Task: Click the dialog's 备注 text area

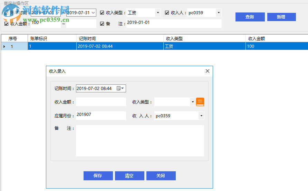Action: [x=140, y=141]
